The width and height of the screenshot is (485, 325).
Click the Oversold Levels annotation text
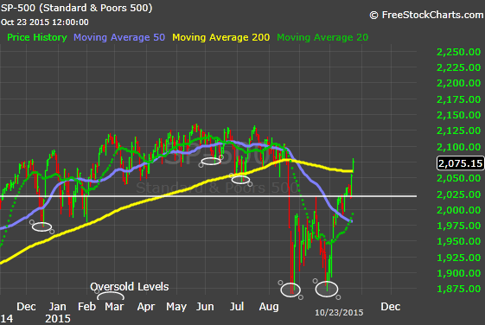pos(130,287)
